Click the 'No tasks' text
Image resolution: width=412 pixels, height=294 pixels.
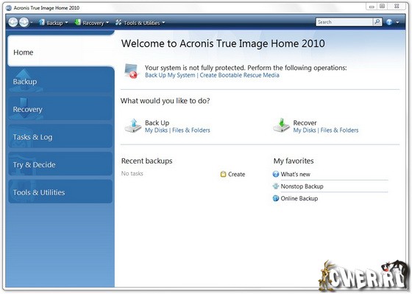click(x=132, y=173)
